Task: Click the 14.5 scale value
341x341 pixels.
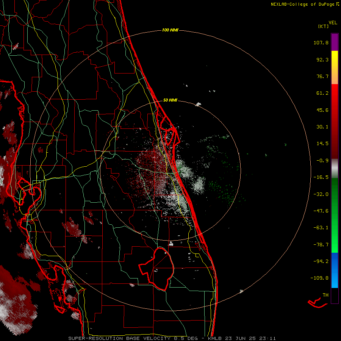Action: [x=322, y=144]
